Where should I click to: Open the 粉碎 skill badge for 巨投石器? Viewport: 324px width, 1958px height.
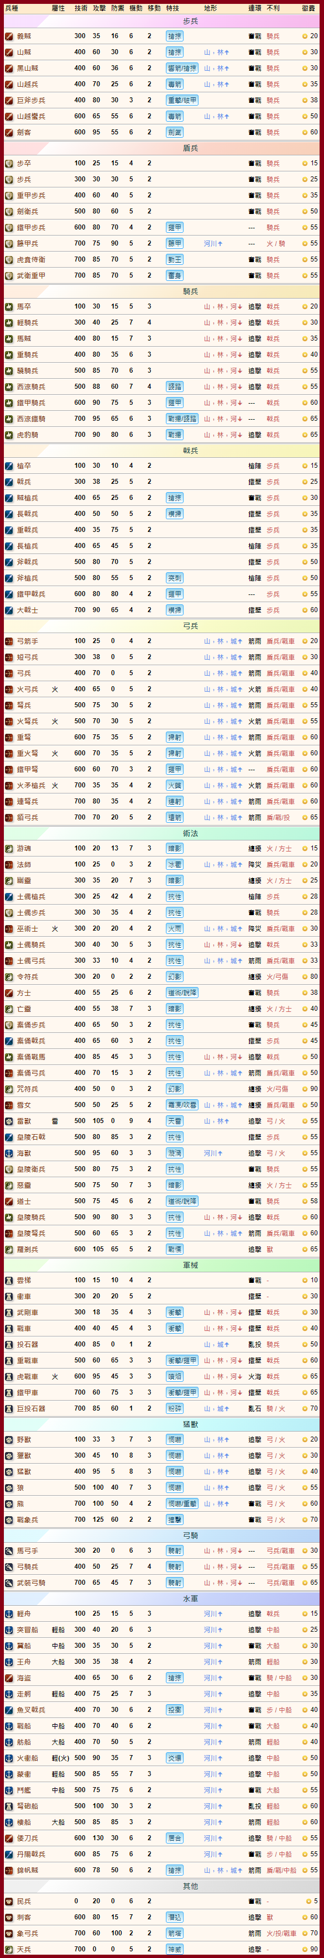174,1408
